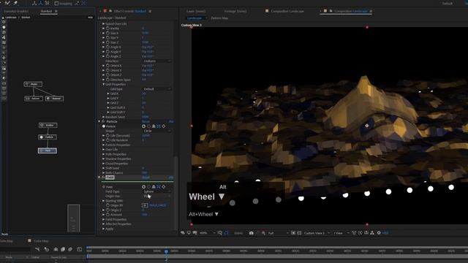Click the rightmost diamond icon in Field row
The height and width of the screenshot is (263, 468).
[164, 187]
